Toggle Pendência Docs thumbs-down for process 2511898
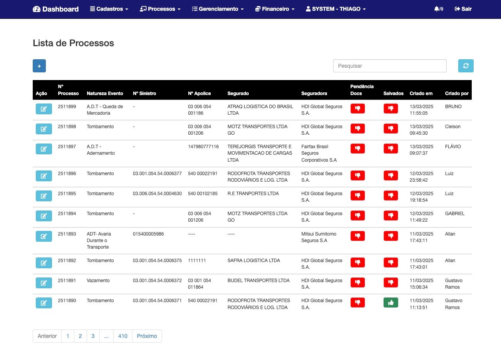This screenshot has width=501, height=351. (357, 129)
